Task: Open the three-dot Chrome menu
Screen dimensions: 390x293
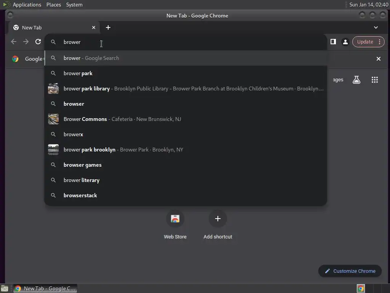Action: (380, 42)
